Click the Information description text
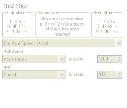This screenshot has height=108, width=127. tap(62, 26)
